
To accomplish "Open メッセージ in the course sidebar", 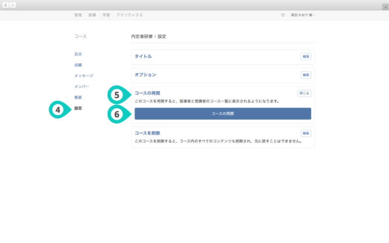I will pos(84,76).
